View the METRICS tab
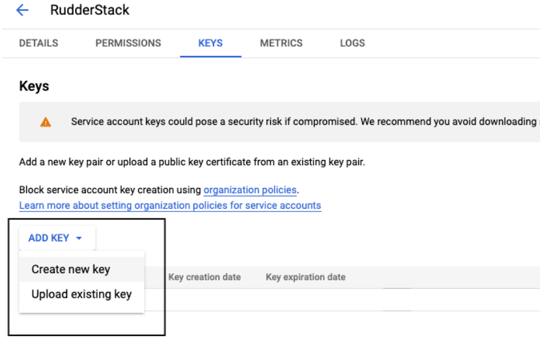The width and height of the screenshot is (540, 344). pyautogui.click(x=281, y=43)
